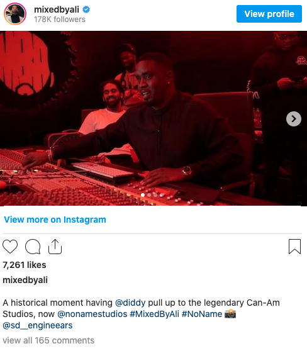Toggle the bookmark save icon
The height and width of the screenshot is (351, 307).
pos(294,247)
